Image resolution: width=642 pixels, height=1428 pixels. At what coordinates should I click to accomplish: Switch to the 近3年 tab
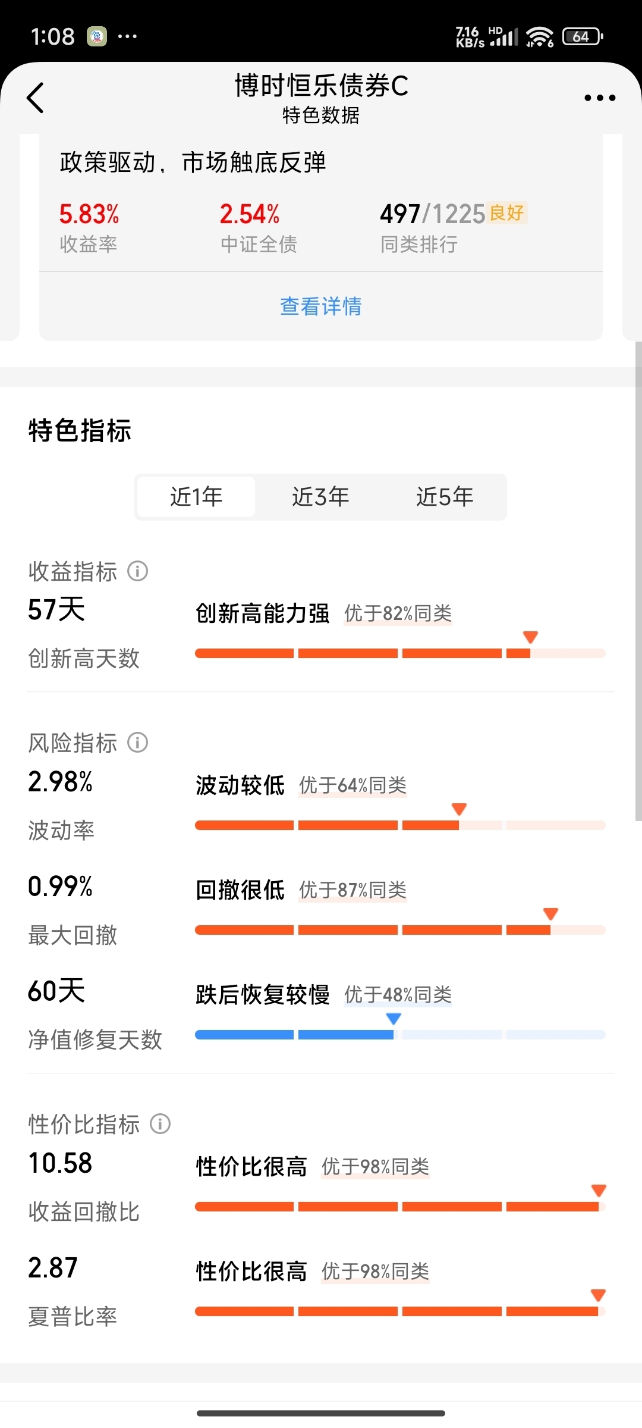click(x=320, y=497)
